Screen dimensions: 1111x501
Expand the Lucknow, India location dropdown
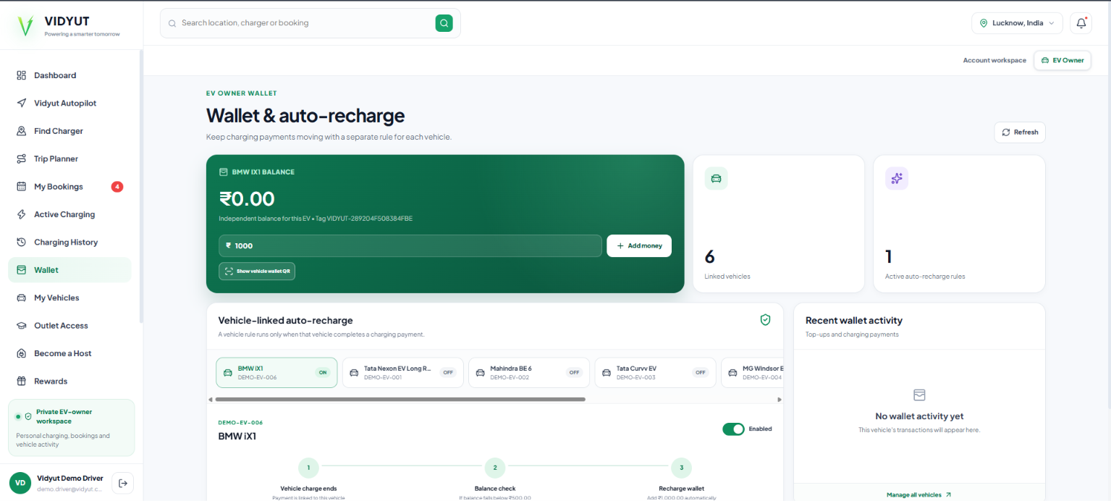point(1017,23)
